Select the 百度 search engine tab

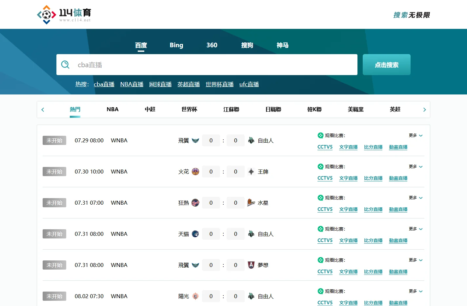click(141, 45)
